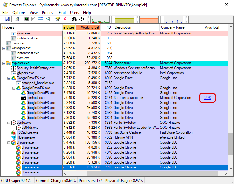This screenshot has height=184, width=234.
Task: Click the Refresh Now toolbar icon
Action: point(16,19)
